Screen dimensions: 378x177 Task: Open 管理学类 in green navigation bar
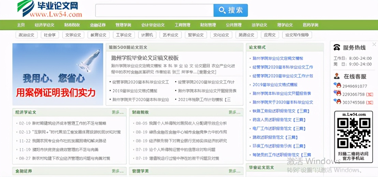coord(123,25)
